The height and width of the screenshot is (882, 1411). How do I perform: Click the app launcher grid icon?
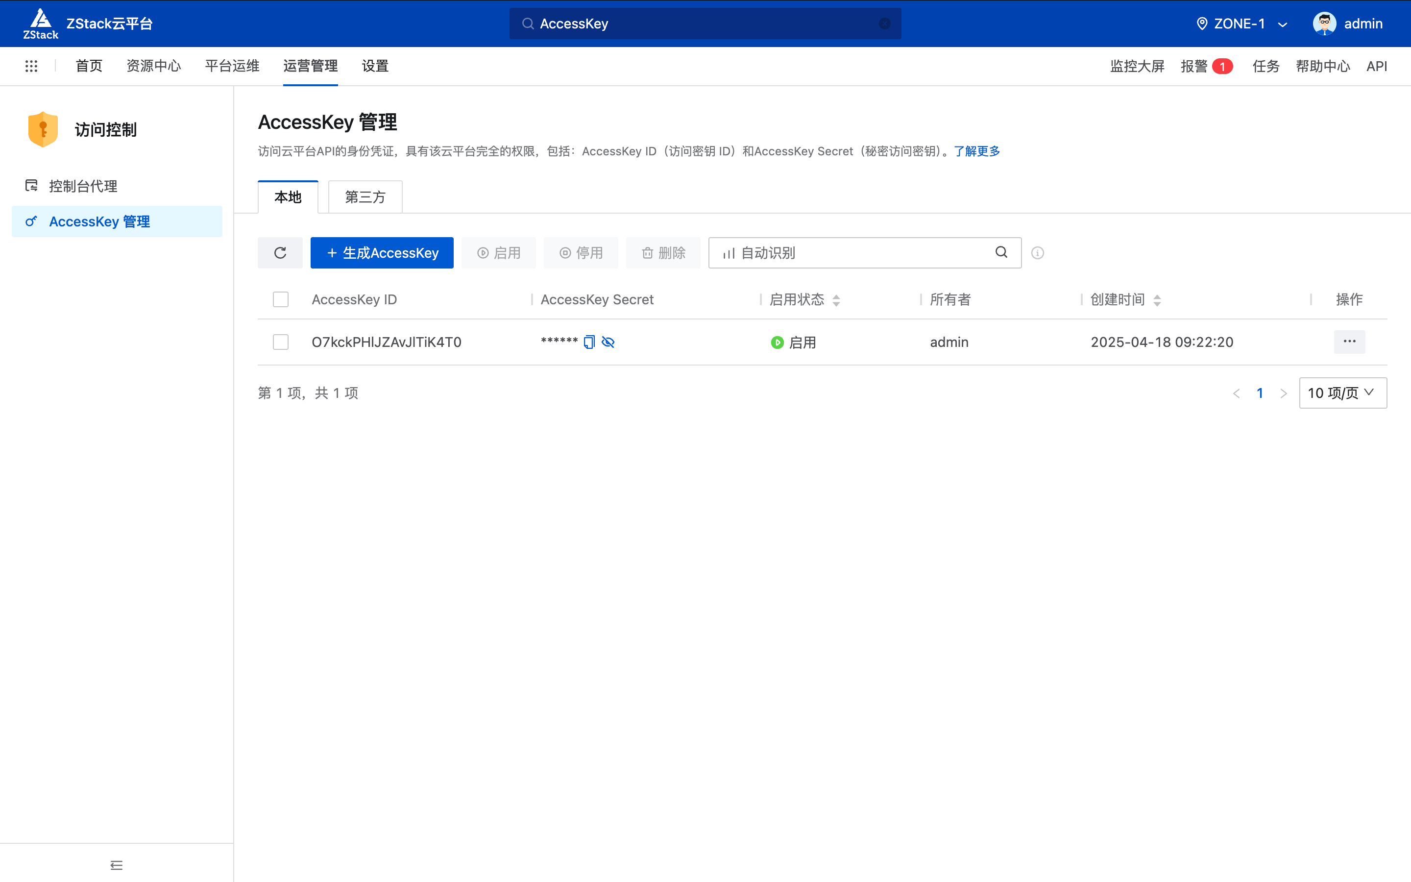tap(31, 66)
